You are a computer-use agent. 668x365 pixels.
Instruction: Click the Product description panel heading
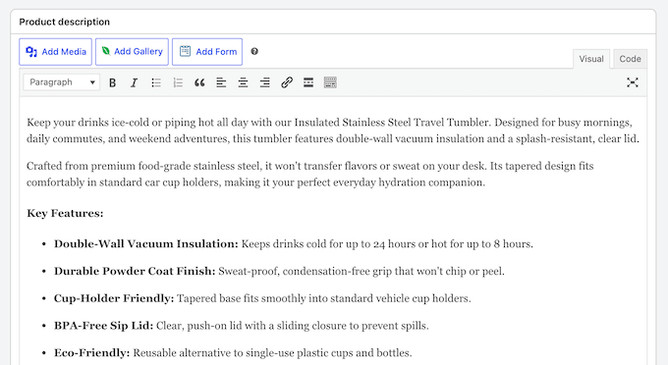pyautogui.click(x=64, y=22)
